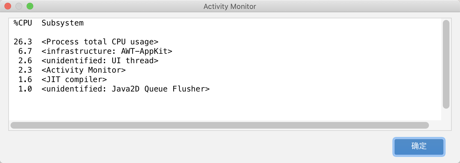
Task: Click the Activity Monitor window title
Action: coord(230,6)
